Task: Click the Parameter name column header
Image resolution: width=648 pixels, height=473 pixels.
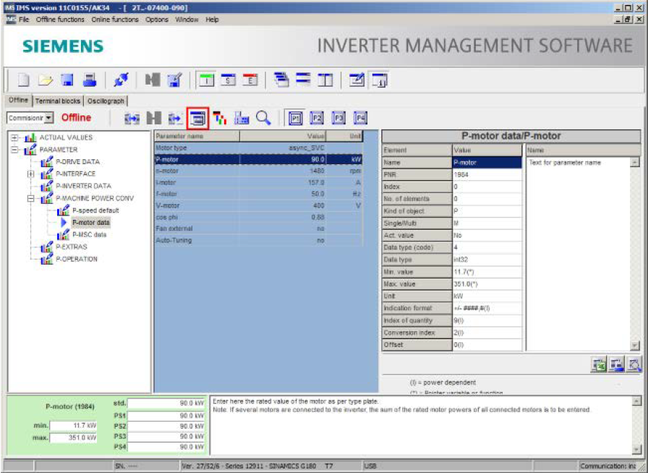Action: pyautogui.click(x=197, y=136)
